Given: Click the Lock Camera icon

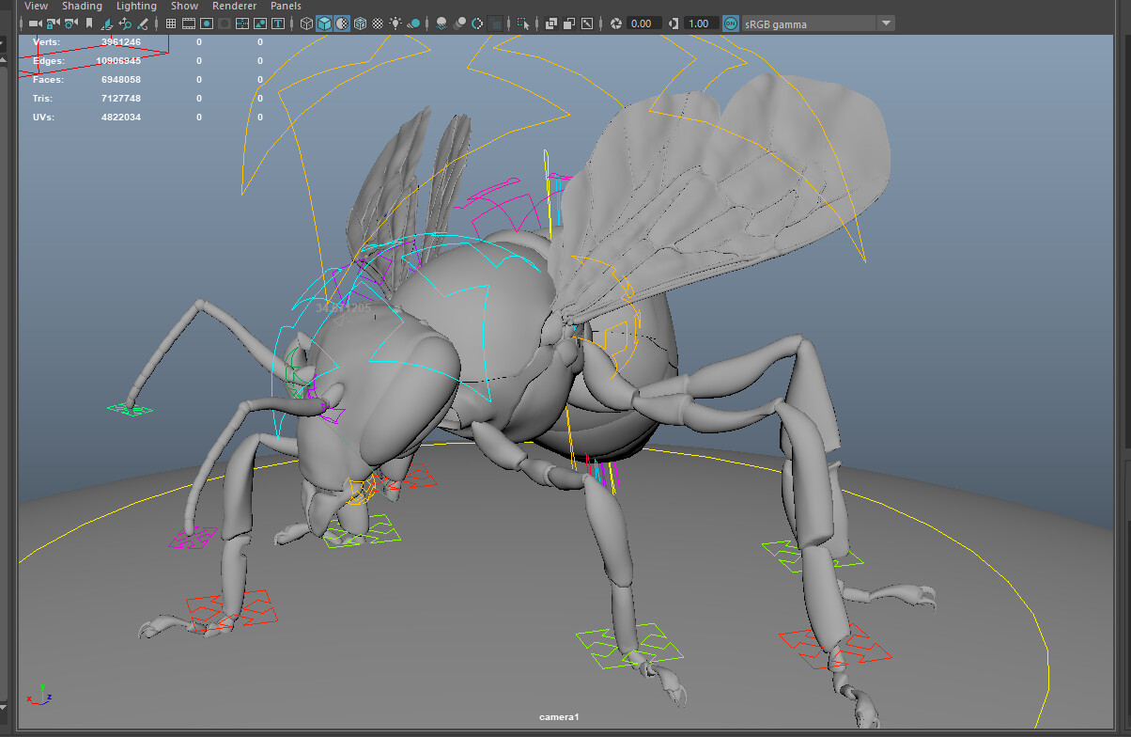Looking at the screenshot, I should coord(54,24).
